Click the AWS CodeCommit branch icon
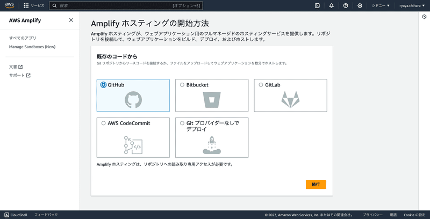 tap(133, 145)
